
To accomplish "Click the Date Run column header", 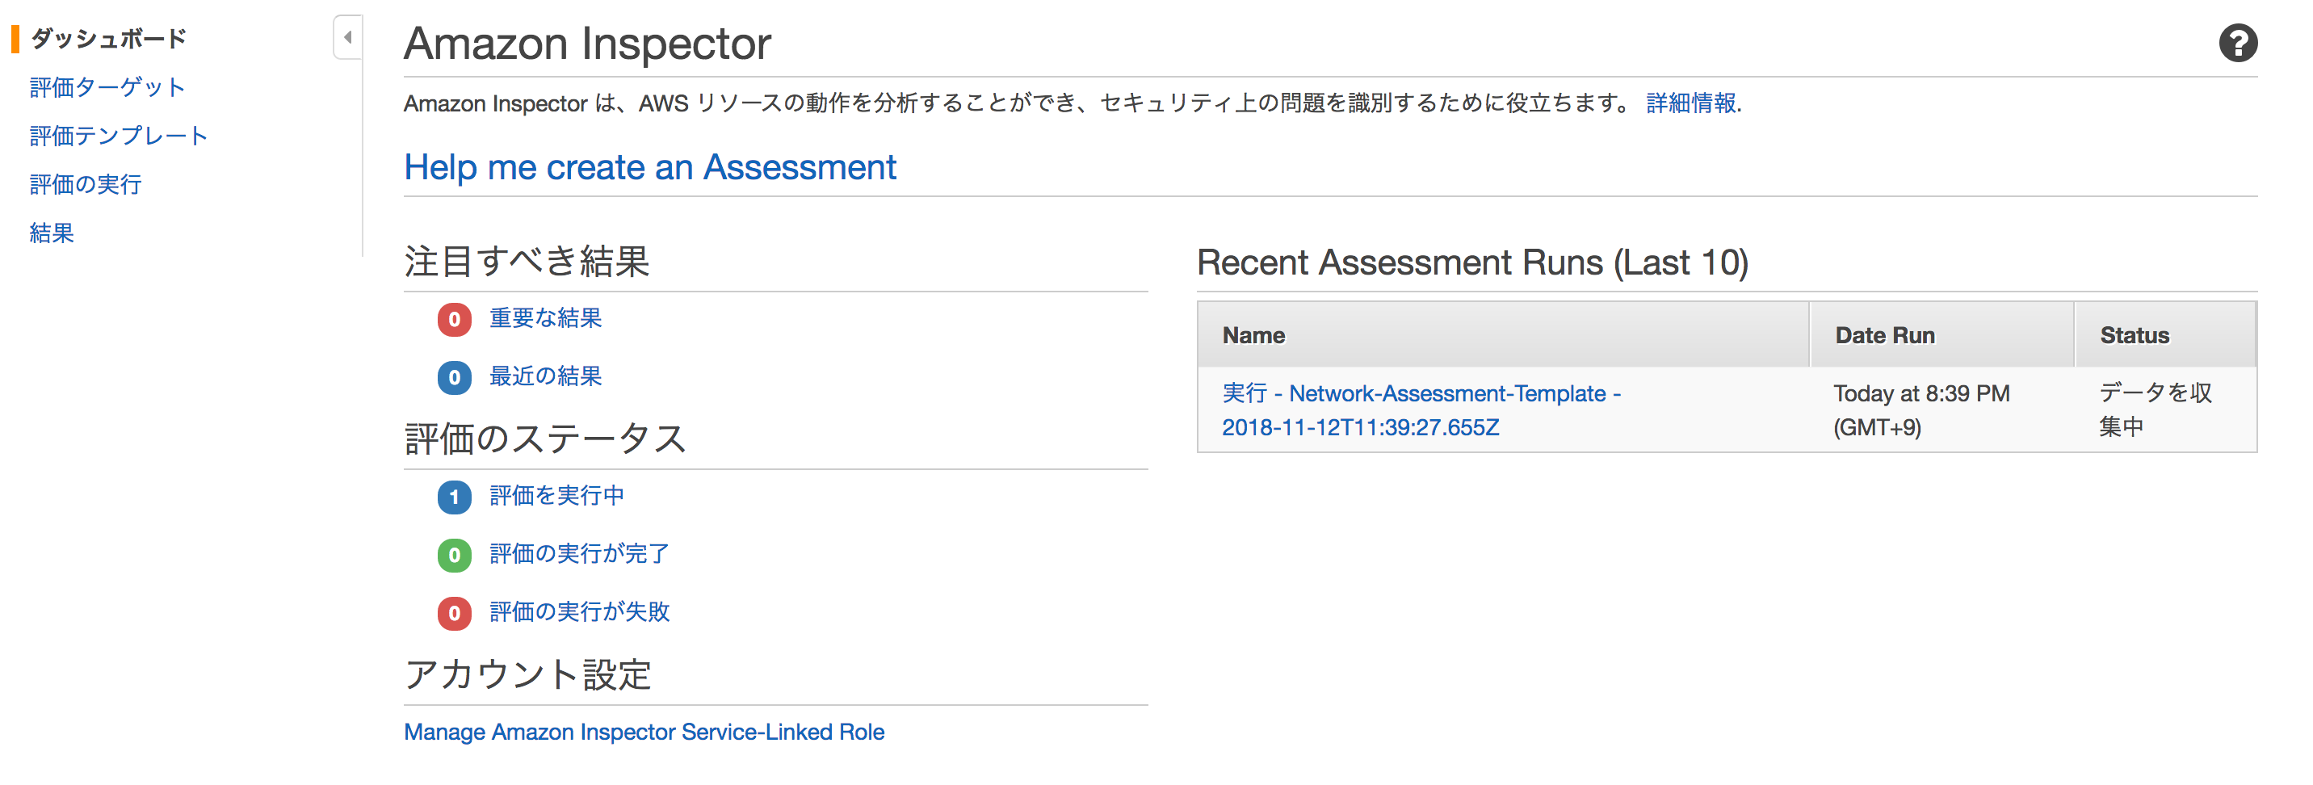I will [1942, 335].
